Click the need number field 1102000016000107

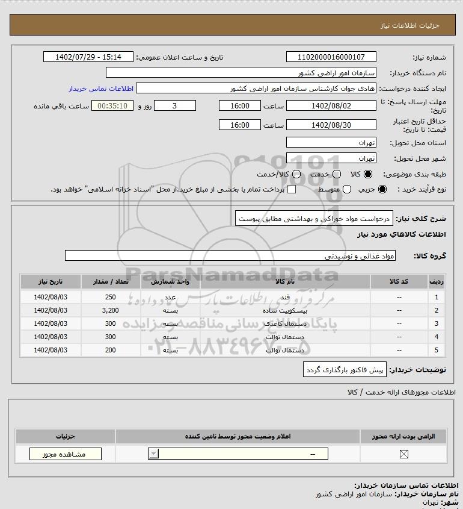[x=331, y=57]
